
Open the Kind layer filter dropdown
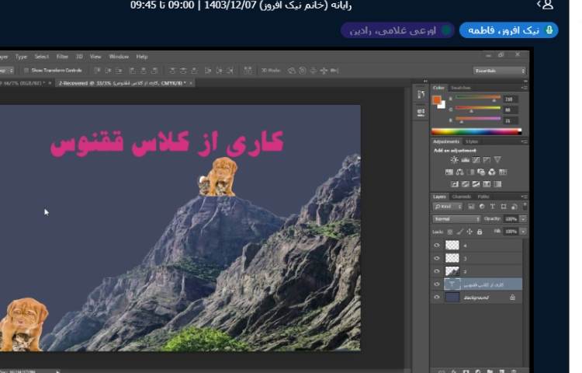click(448, 207)
